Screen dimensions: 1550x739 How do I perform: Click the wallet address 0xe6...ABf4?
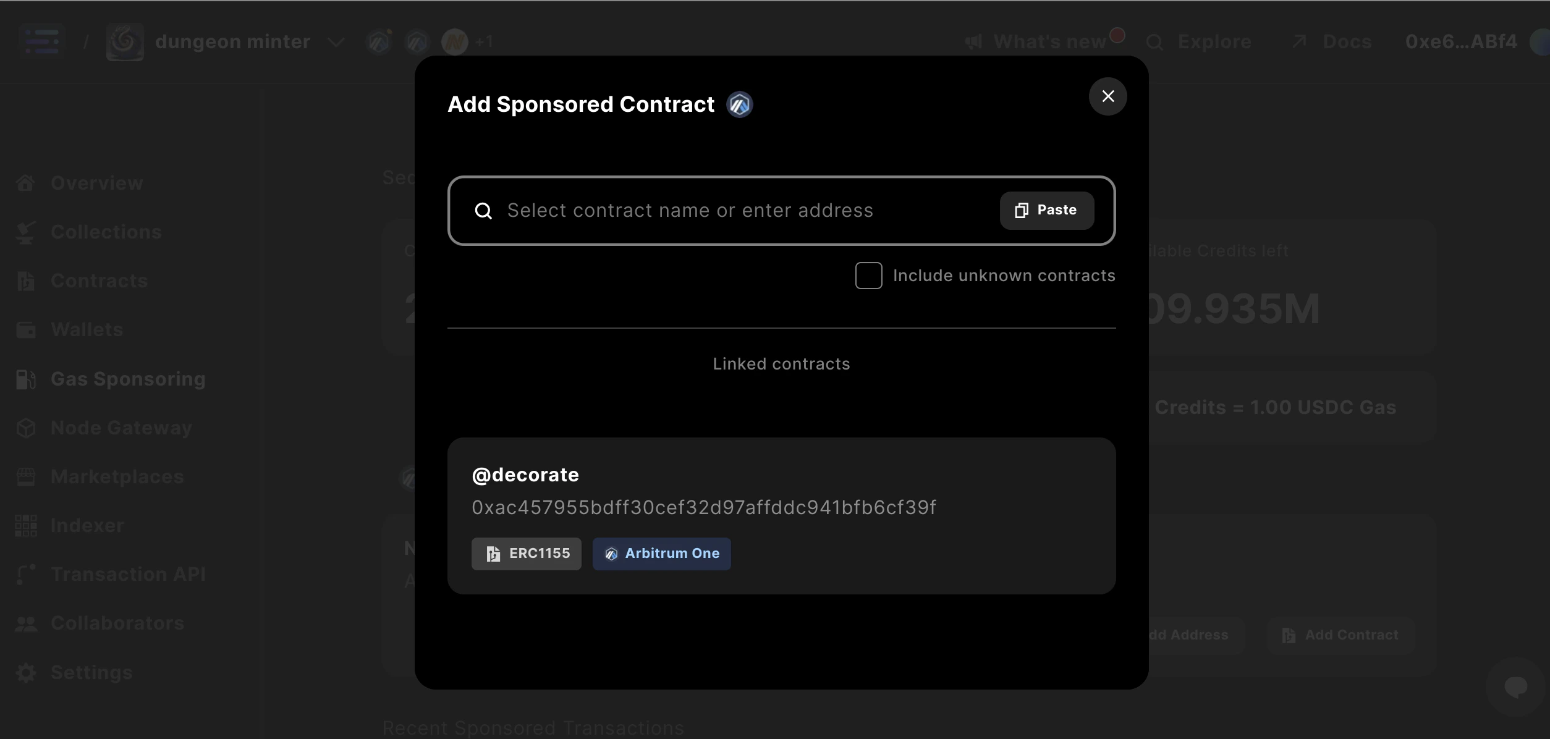[x=1460, y=41]
